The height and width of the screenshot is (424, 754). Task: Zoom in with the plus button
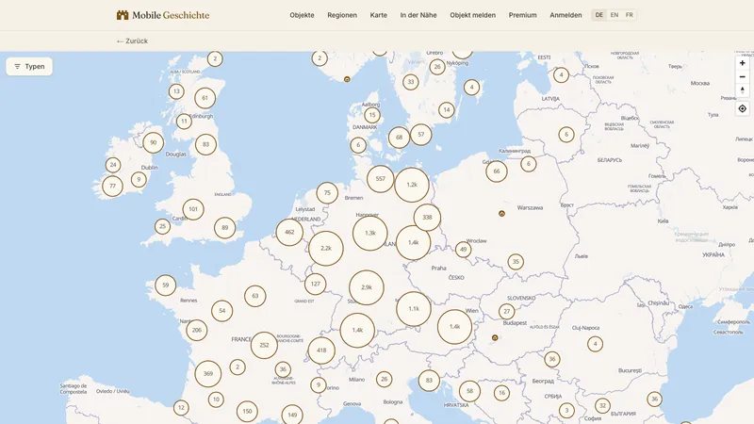(743, 63)
